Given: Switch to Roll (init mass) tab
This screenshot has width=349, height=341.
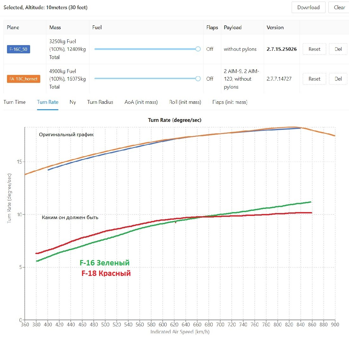Looking at the screenshot, I should click(x=185, y=102).
